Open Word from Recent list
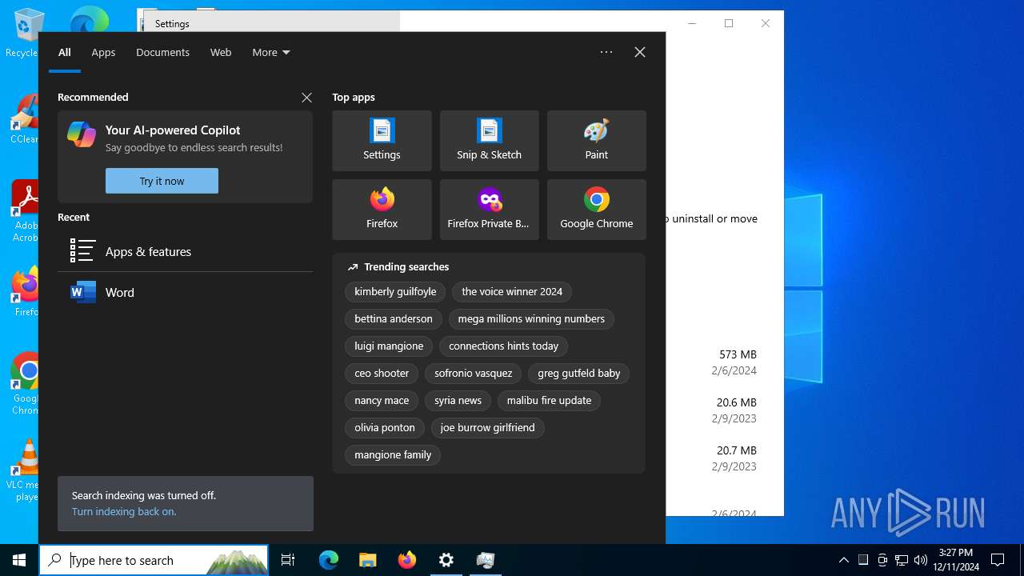The height and width of the screenshot is (576, 1024). coord(185,292)
